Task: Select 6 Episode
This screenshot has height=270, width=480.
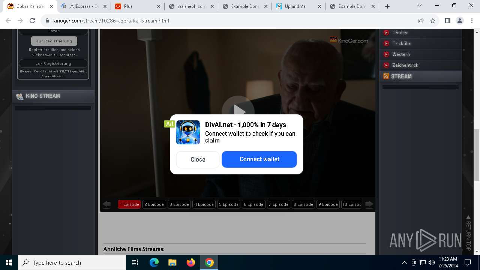Action: pyautogui.click(x=253, y=204)
